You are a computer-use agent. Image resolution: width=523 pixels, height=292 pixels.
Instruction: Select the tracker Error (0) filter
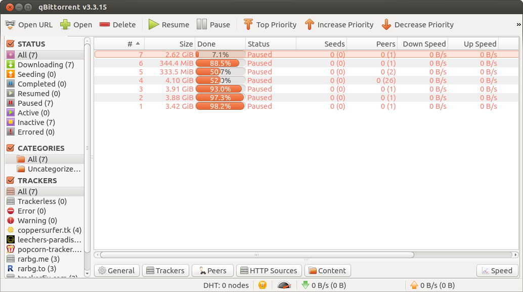[45, 211]
